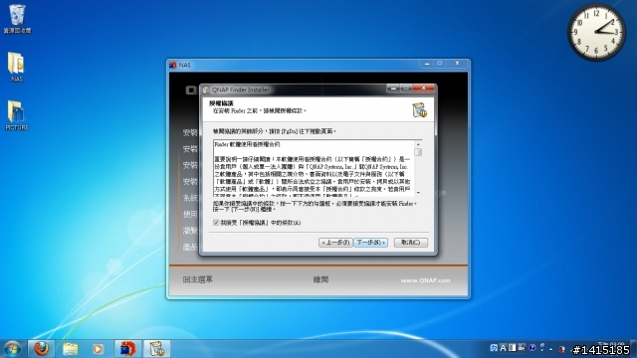
Task: Select the Recycle Bin desktop icon
Action: click(17, 19)
